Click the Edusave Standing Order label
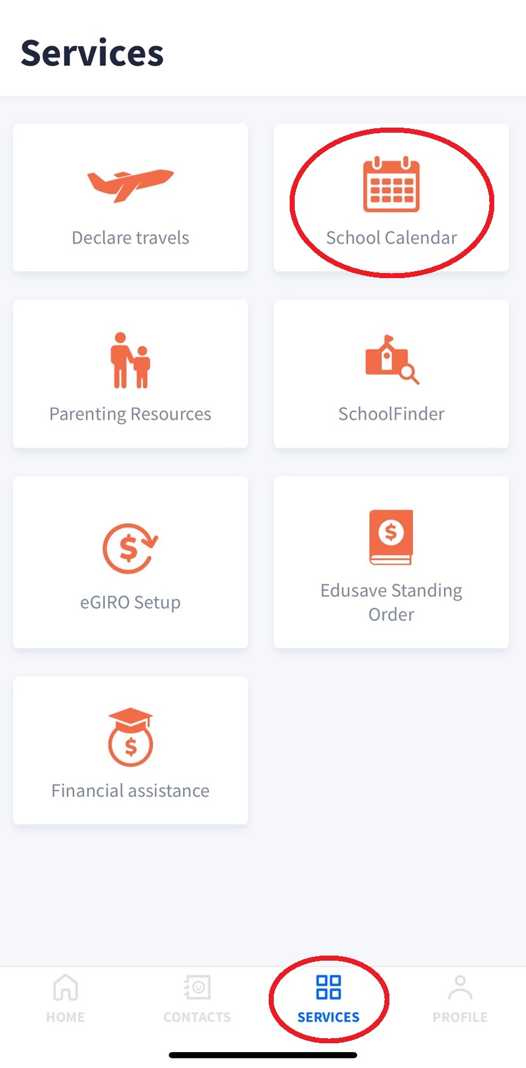This screenshot has height=1068, width=526. pos(391,602)
